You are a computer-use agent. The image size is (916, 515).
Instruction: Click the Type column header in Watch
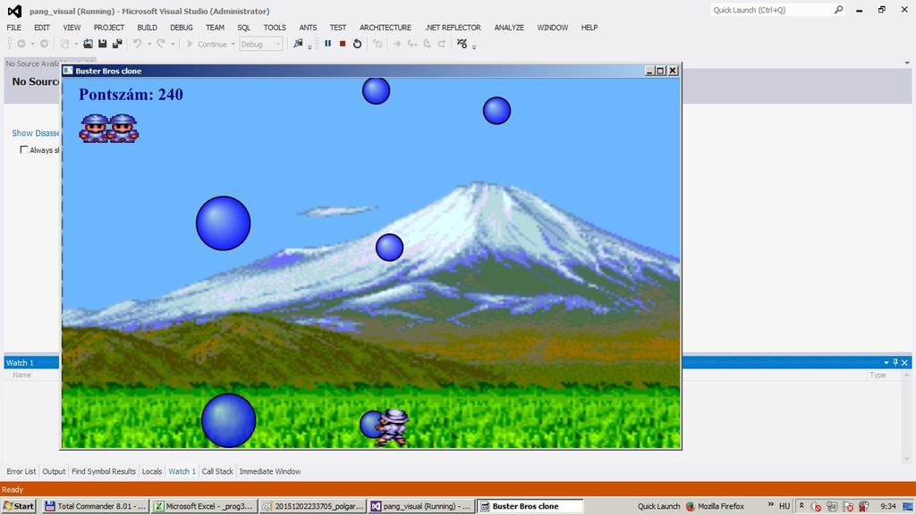coord(878,375)
